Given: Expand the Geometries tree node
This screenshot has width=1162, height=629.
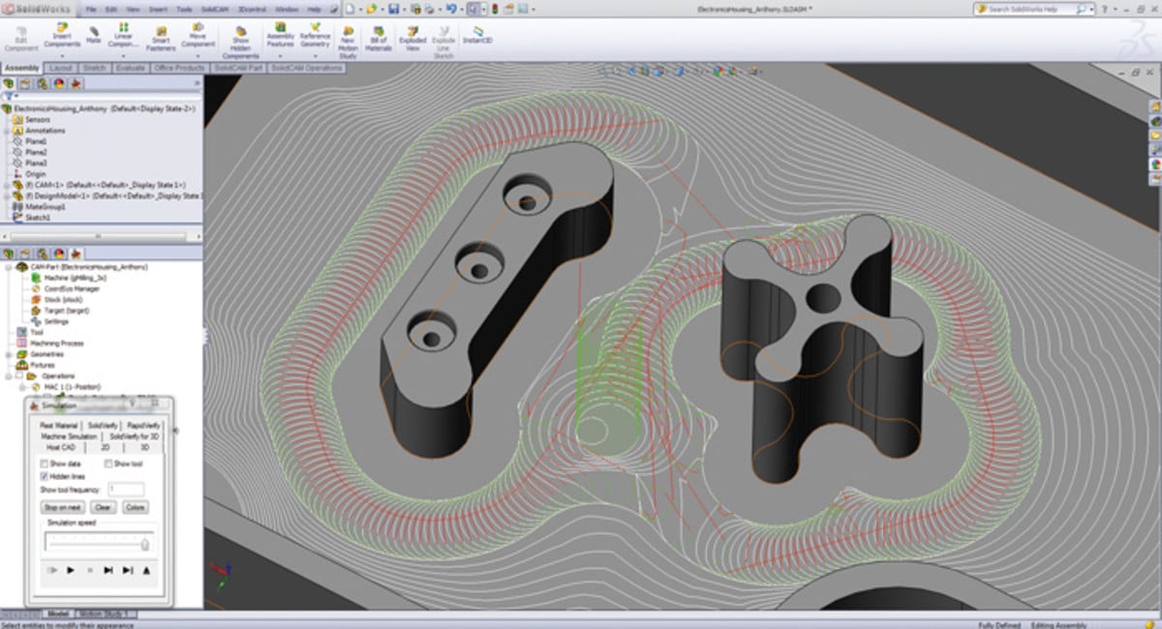Looking at the screenshot, I should click(x=9, y=354).
